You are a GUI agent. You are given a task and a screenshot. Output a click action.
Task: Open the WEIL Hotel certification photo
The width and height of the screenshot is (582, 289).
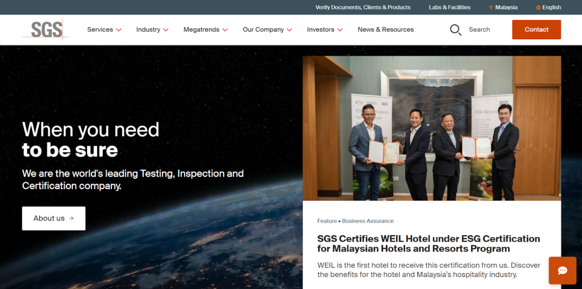[431, 128]
